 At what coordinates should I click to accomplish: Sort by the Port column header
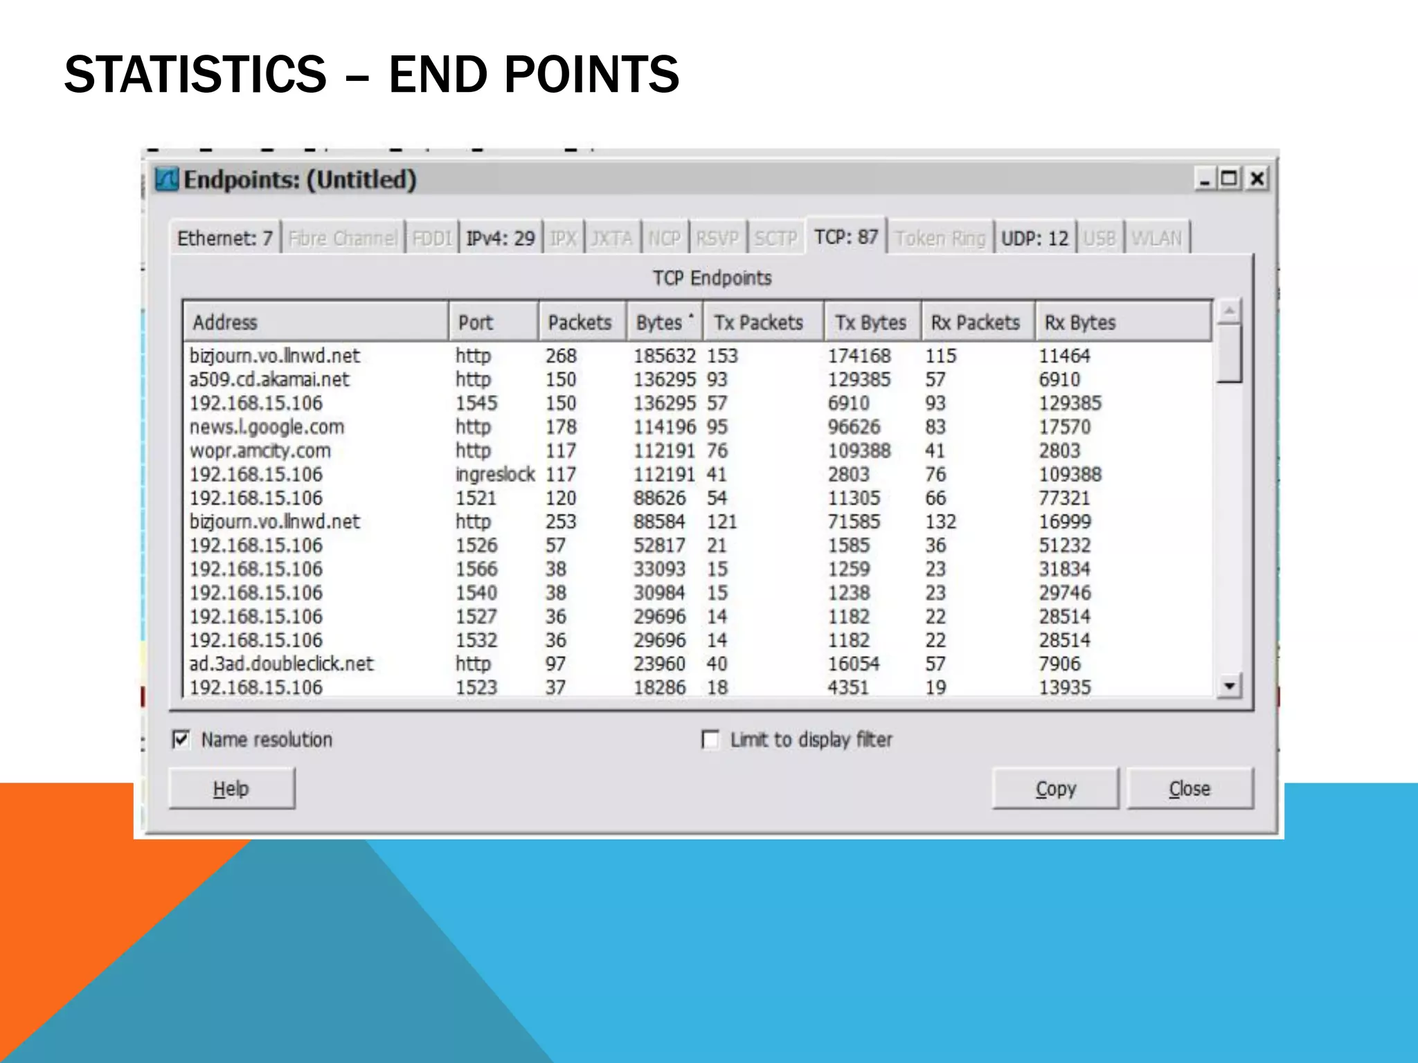tap(494, 322)
